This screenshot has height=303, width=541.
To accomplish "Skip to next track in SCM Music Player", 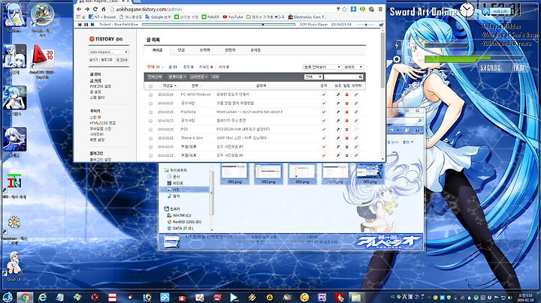I will pos(92,25).
